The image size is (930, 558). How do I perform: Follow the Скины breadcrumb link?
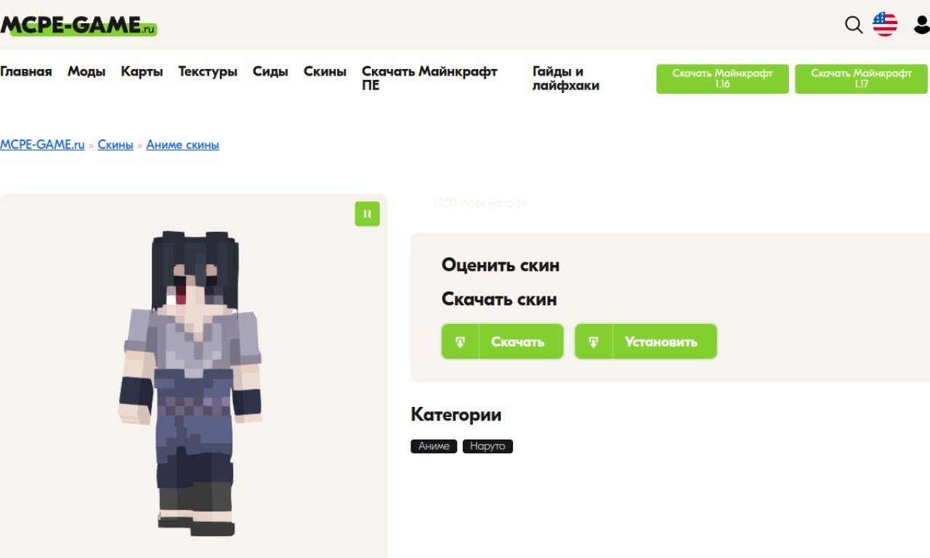[116, 145]
